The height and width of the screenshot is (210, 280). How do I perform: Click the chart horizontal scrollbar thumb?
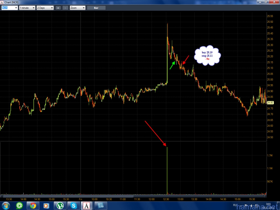[199, 196]
